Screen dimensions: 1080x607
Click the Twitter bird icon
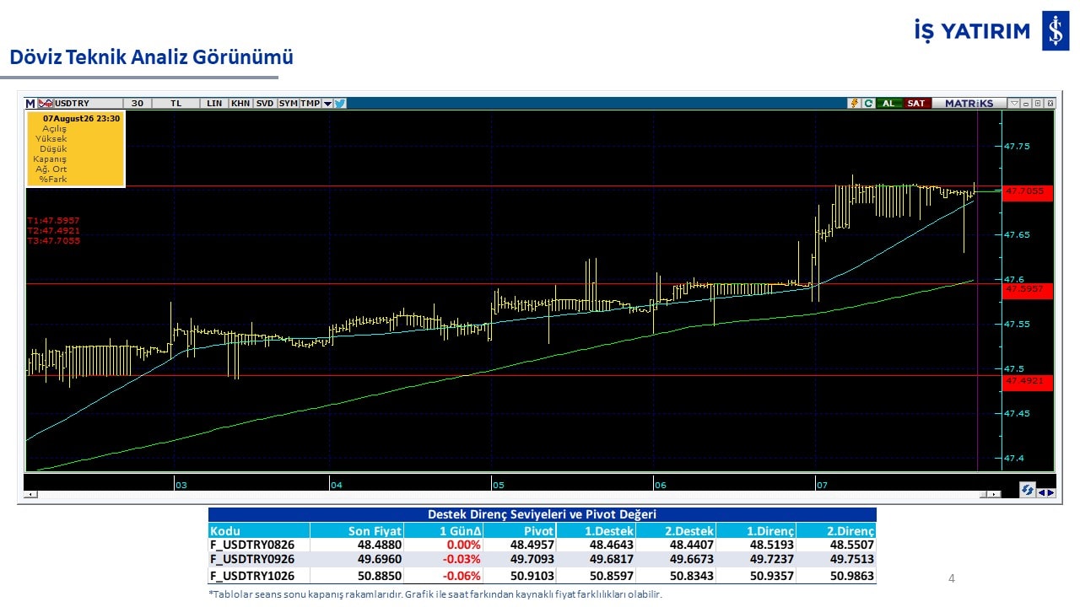point(340,104)
